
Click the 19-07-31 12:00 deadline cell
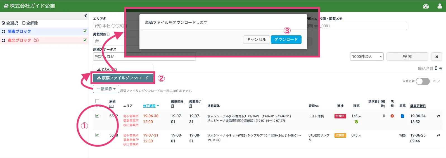click(151, 138)
